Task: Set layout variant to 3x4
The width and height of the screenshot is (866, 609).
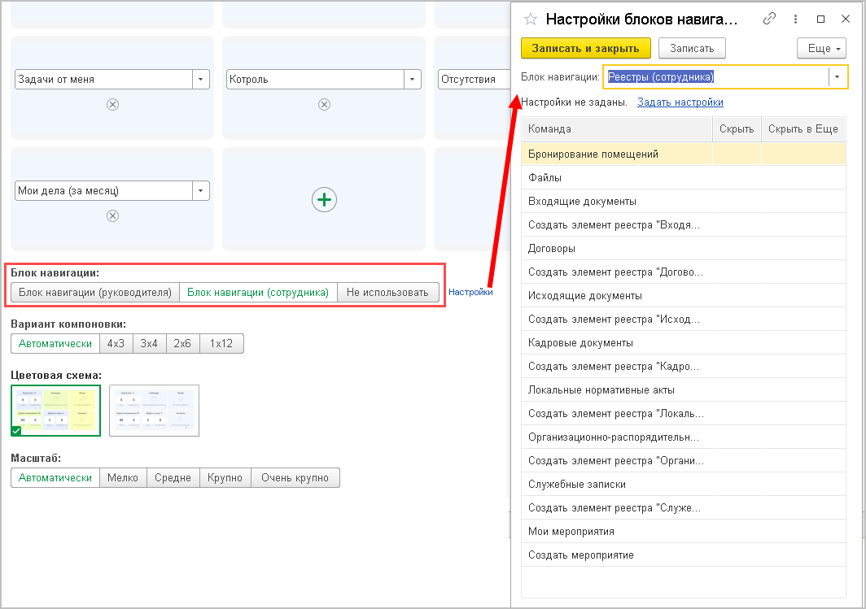Action: 149,344
